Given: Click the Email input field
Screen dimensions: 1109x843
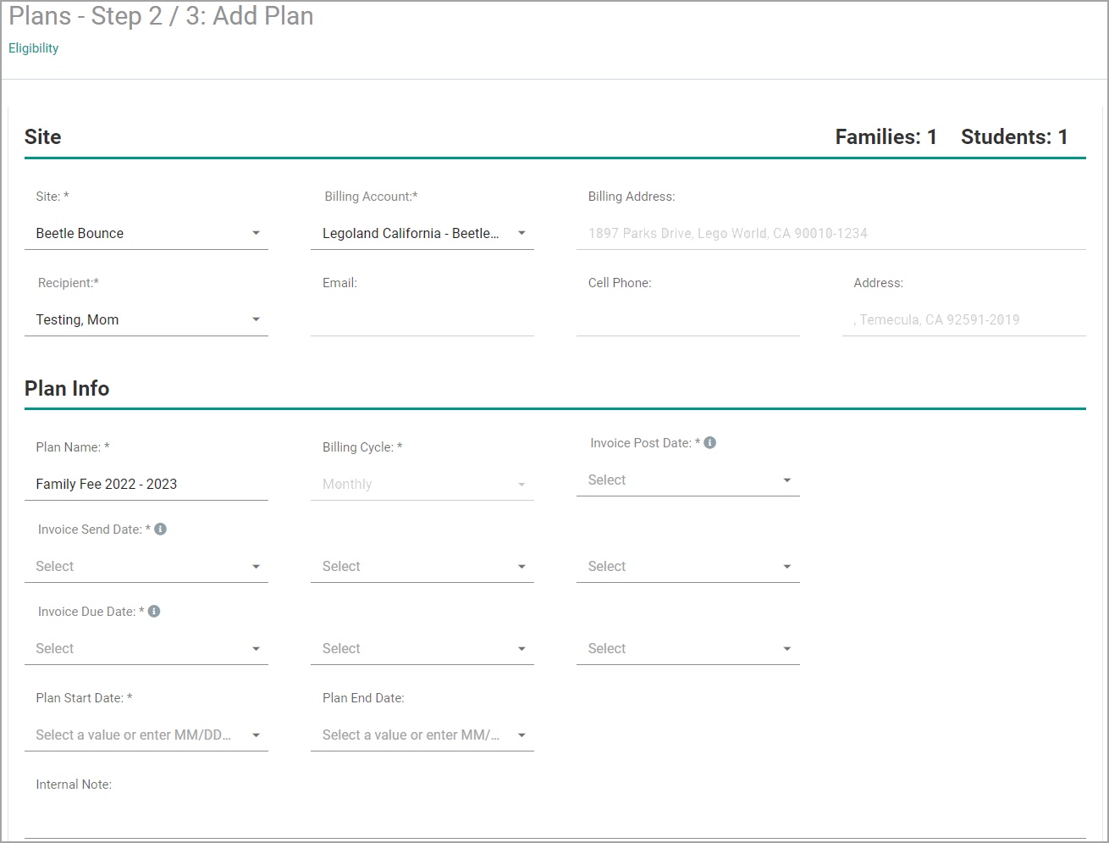Looking at the screenshot, I should click(x=422, y=319).
